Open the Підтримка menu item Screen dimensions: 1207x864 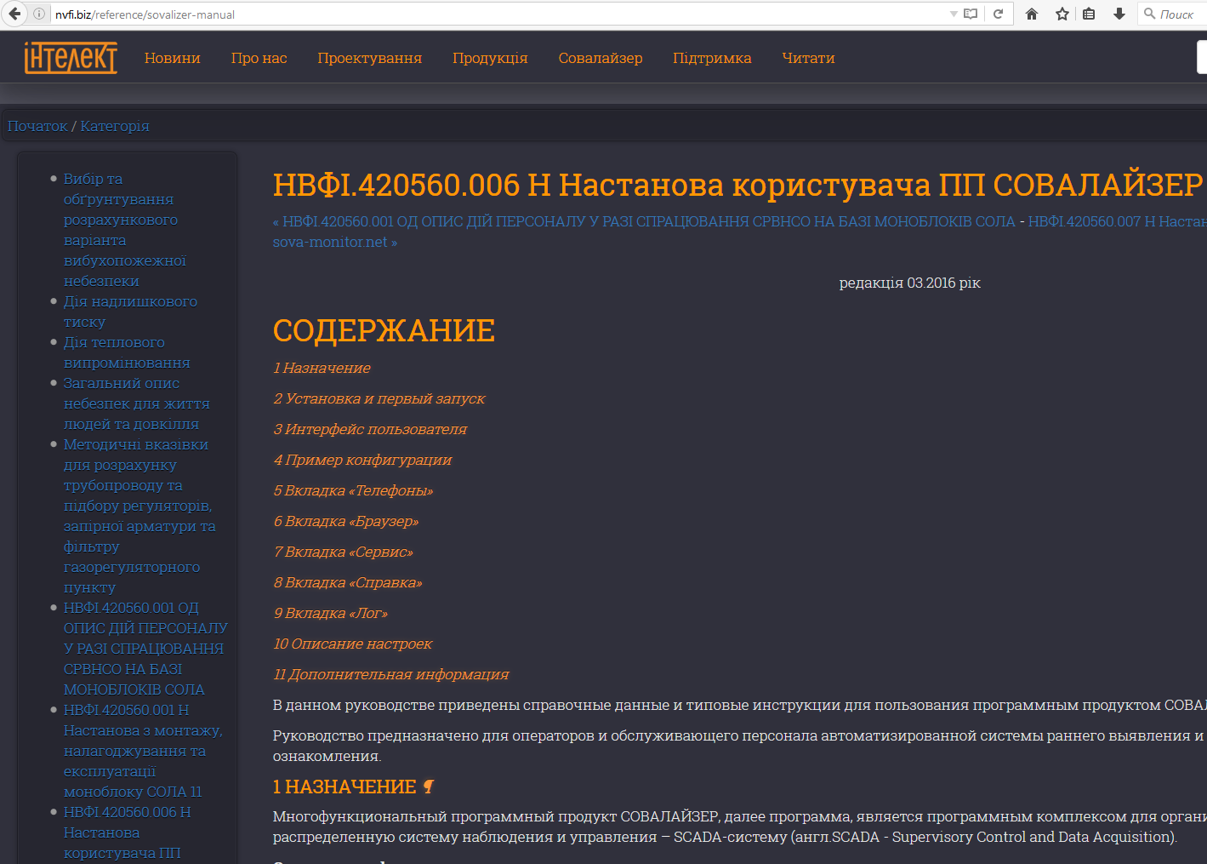(x=712, y=58)
